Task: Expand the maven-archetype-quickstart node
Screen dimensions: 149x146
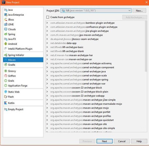Action: pyautogui.click(x=47, y=120)
